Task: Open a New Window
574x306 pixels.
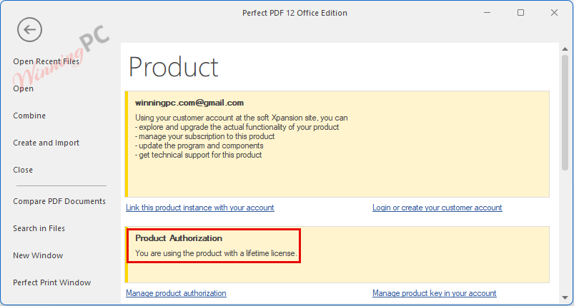Action: pos(38,255)
